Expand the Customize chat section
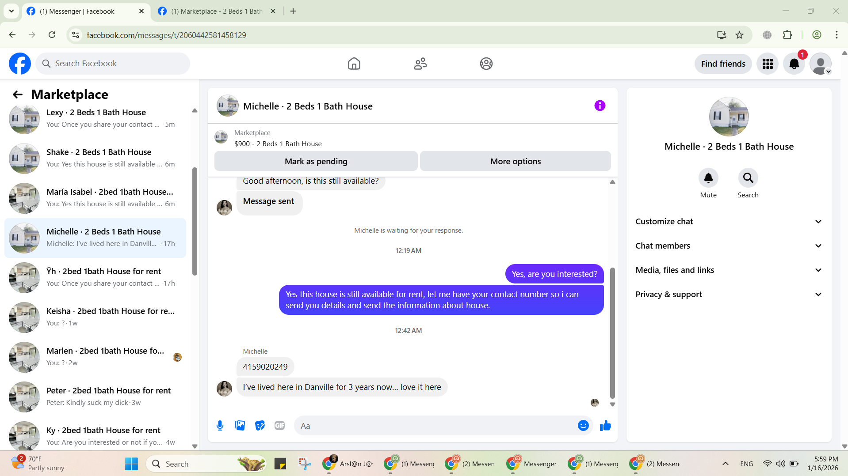 coord(729,222)
